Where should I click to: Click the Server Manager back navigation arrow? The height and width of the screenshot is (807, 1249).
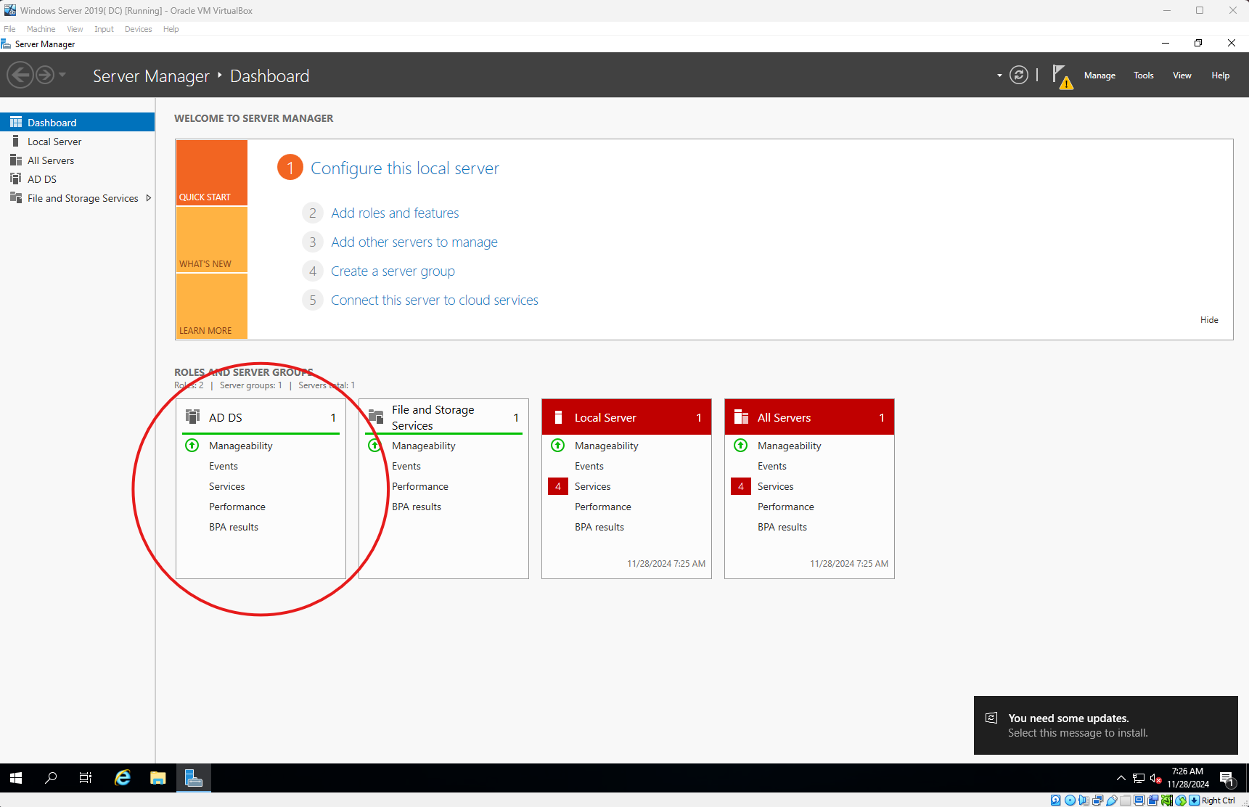[20, 75]
